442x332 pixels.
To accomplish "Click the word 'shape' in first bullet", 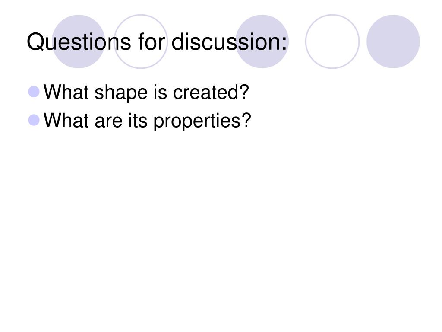I will coord(121,93).
